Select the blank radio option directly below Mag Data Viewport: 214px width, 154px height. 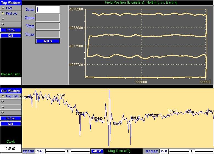(11, 102)
